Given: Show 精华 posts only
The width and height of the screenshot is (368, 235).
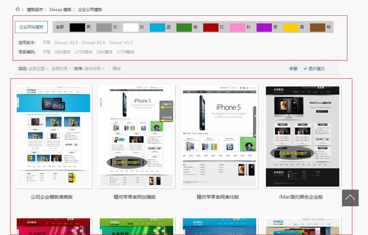Looking at the screenshot, I should tap(117, 68).
